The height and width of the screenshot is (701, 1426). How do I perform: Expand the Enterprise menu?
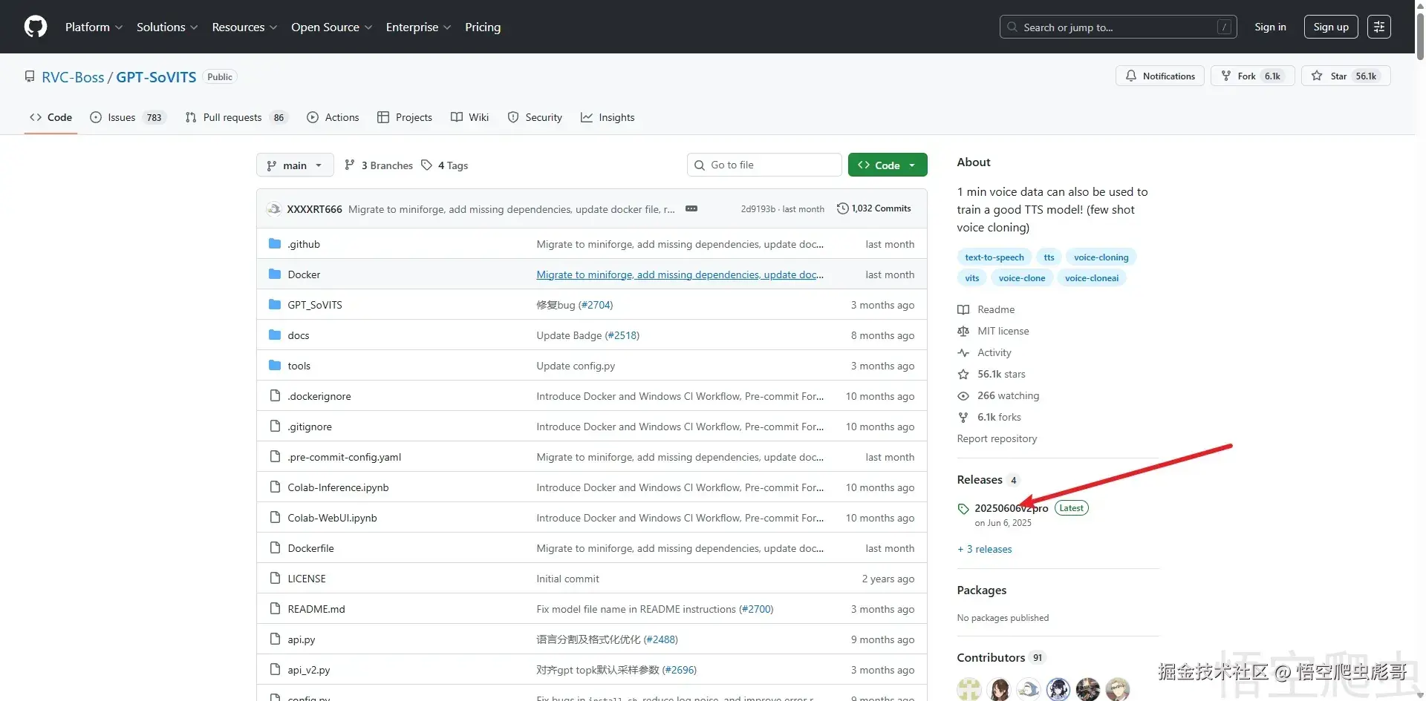pyautogui.click(x=418, y=27)
